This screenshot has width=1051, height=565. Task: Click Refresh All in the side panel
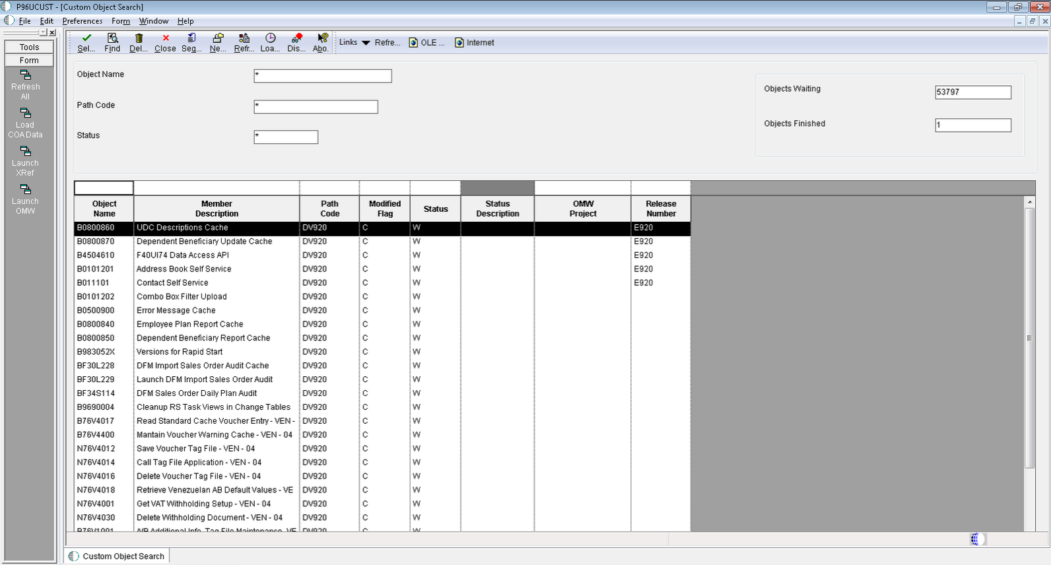[25, 84]
